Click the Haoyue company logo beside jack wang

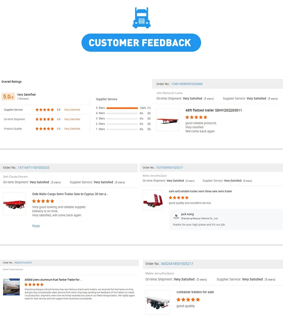(176, 216)
